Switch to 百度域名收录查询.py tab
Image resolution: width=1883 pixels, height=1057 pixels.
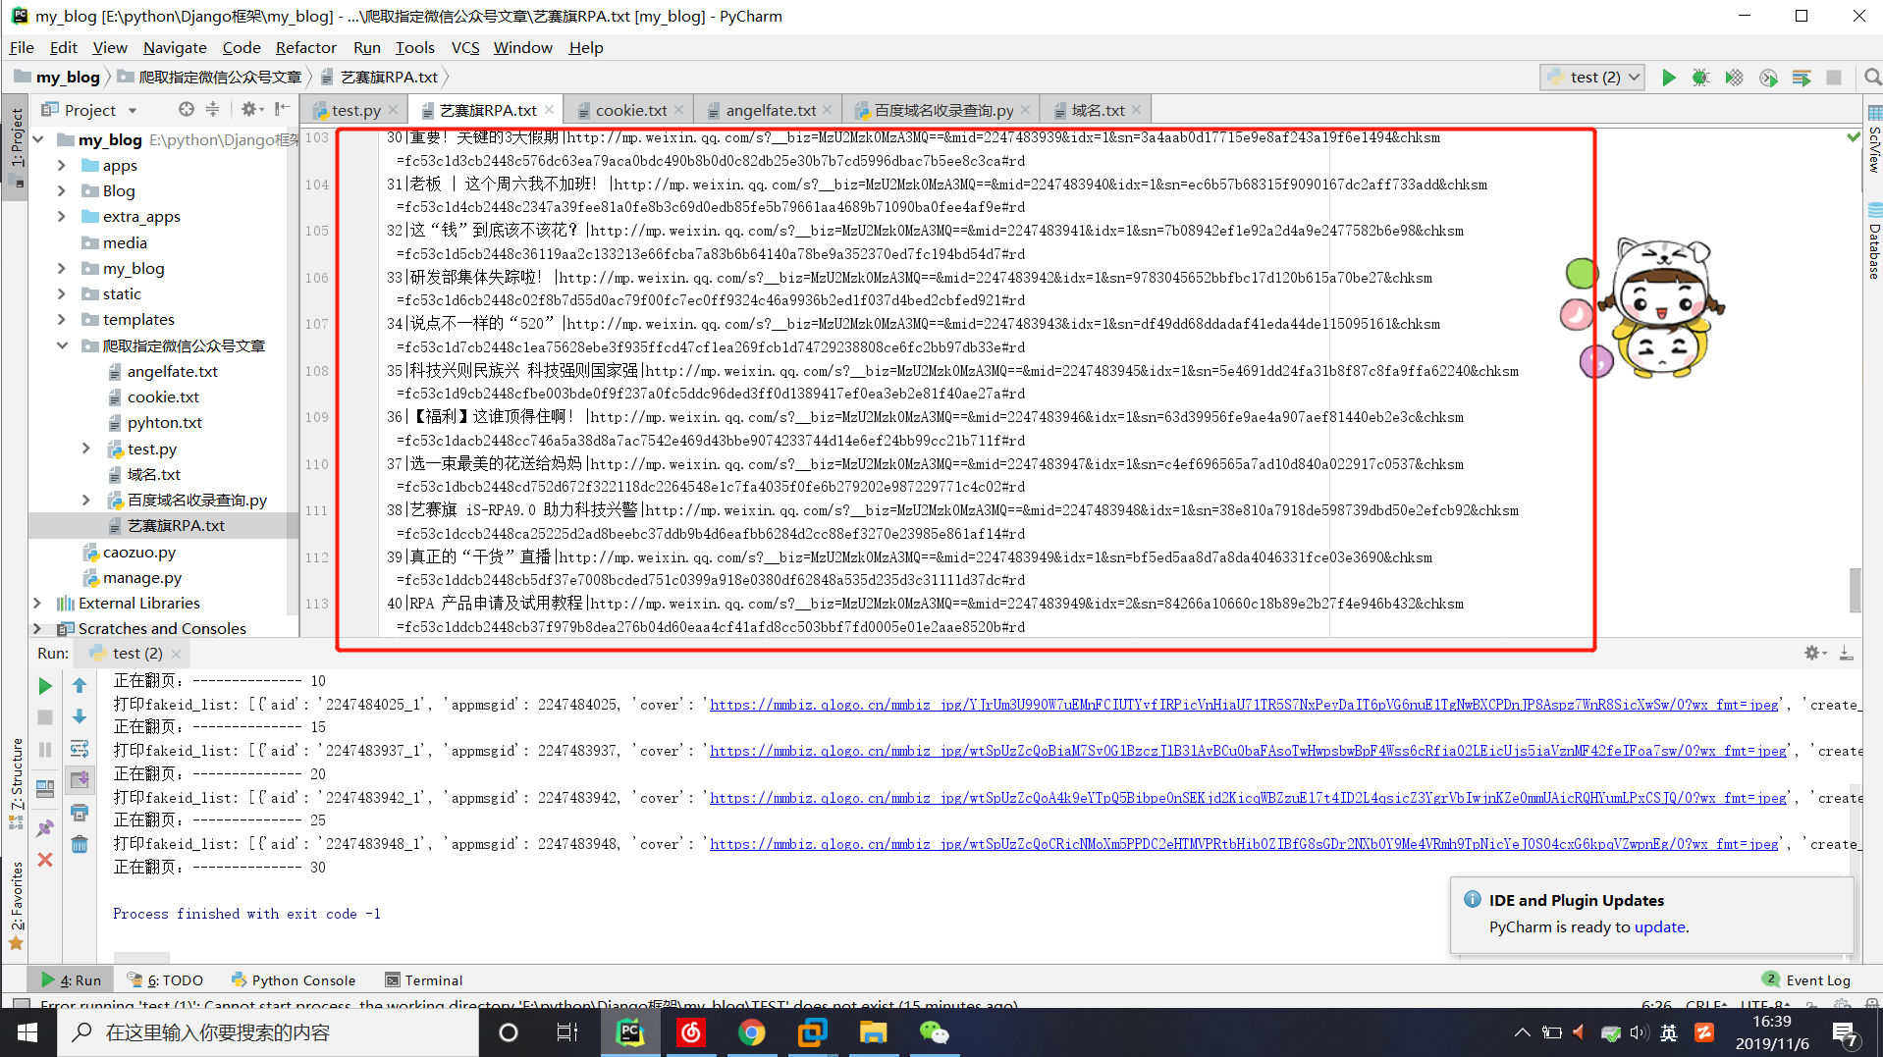[x=943, y=110]
